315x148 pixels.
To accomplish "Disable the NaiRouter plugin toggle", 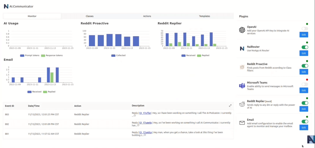I will tap(304, 47).
